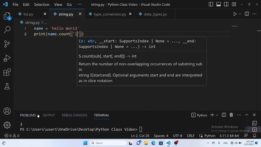Open the Explorer view in activity bar
The height and width of the screenshot is (147, 261).
[x=7, y=16]
